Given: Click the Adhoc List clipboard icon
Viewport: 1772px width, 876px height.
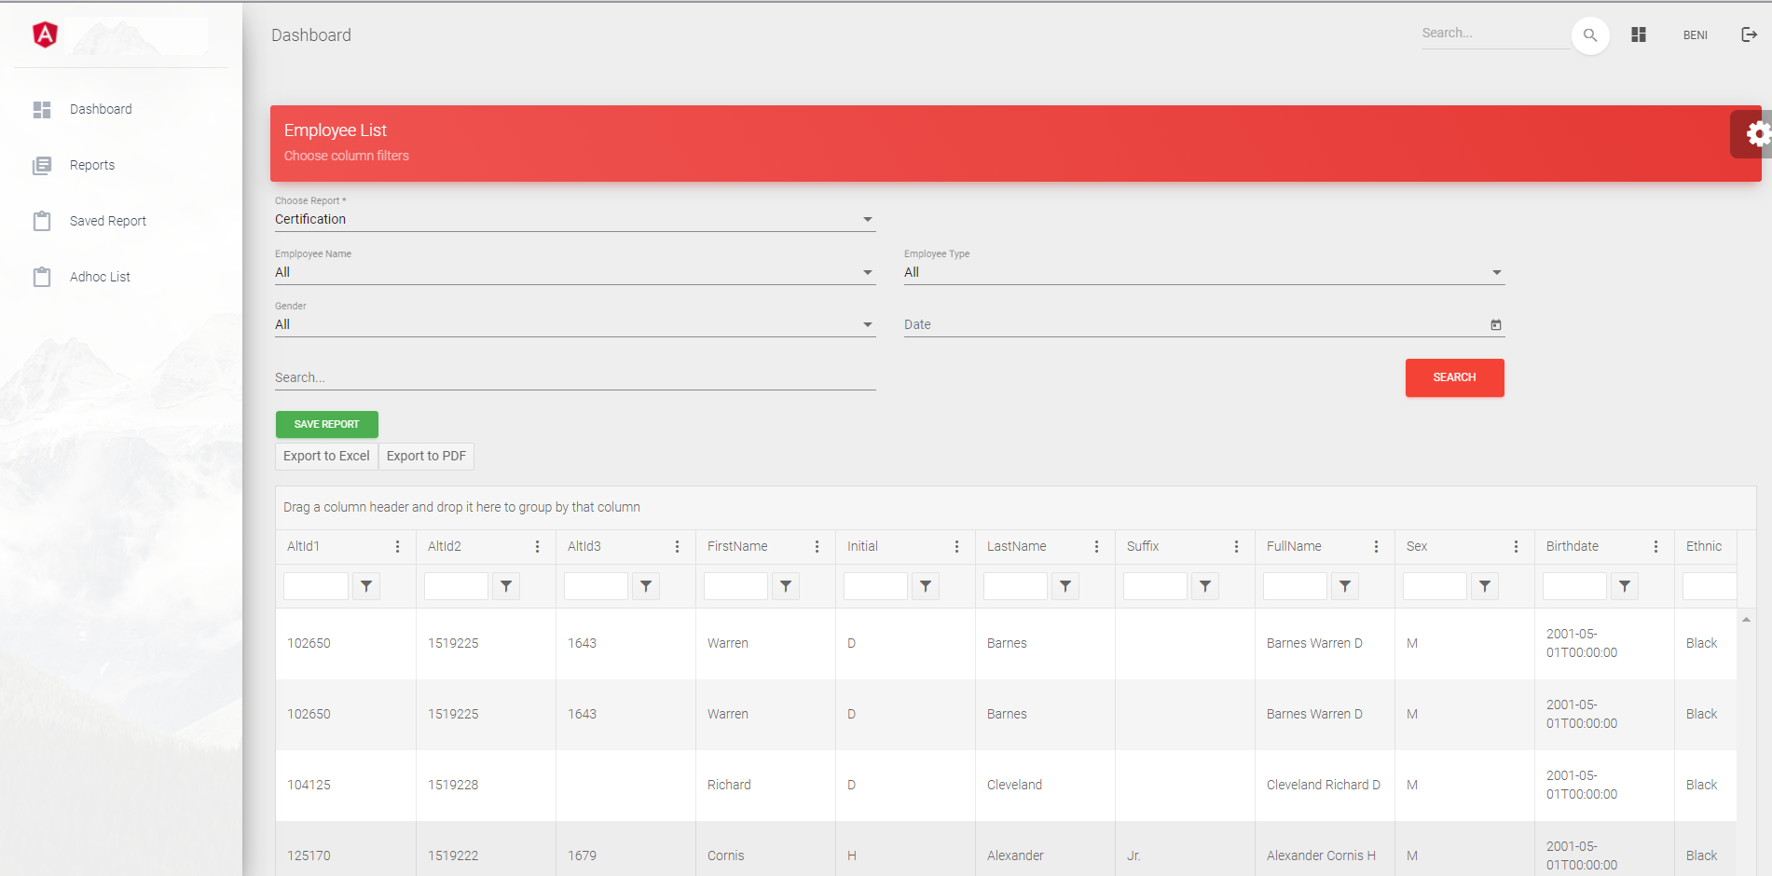Looking at the screenshot, I should pos(42,277).
